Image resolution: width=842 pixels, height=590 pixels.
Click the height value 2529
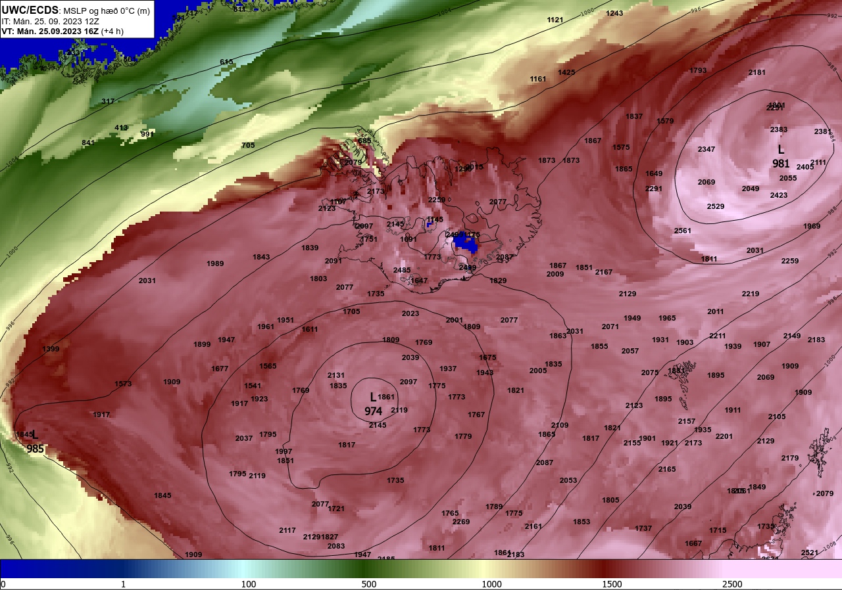click(x=716, y=206)
